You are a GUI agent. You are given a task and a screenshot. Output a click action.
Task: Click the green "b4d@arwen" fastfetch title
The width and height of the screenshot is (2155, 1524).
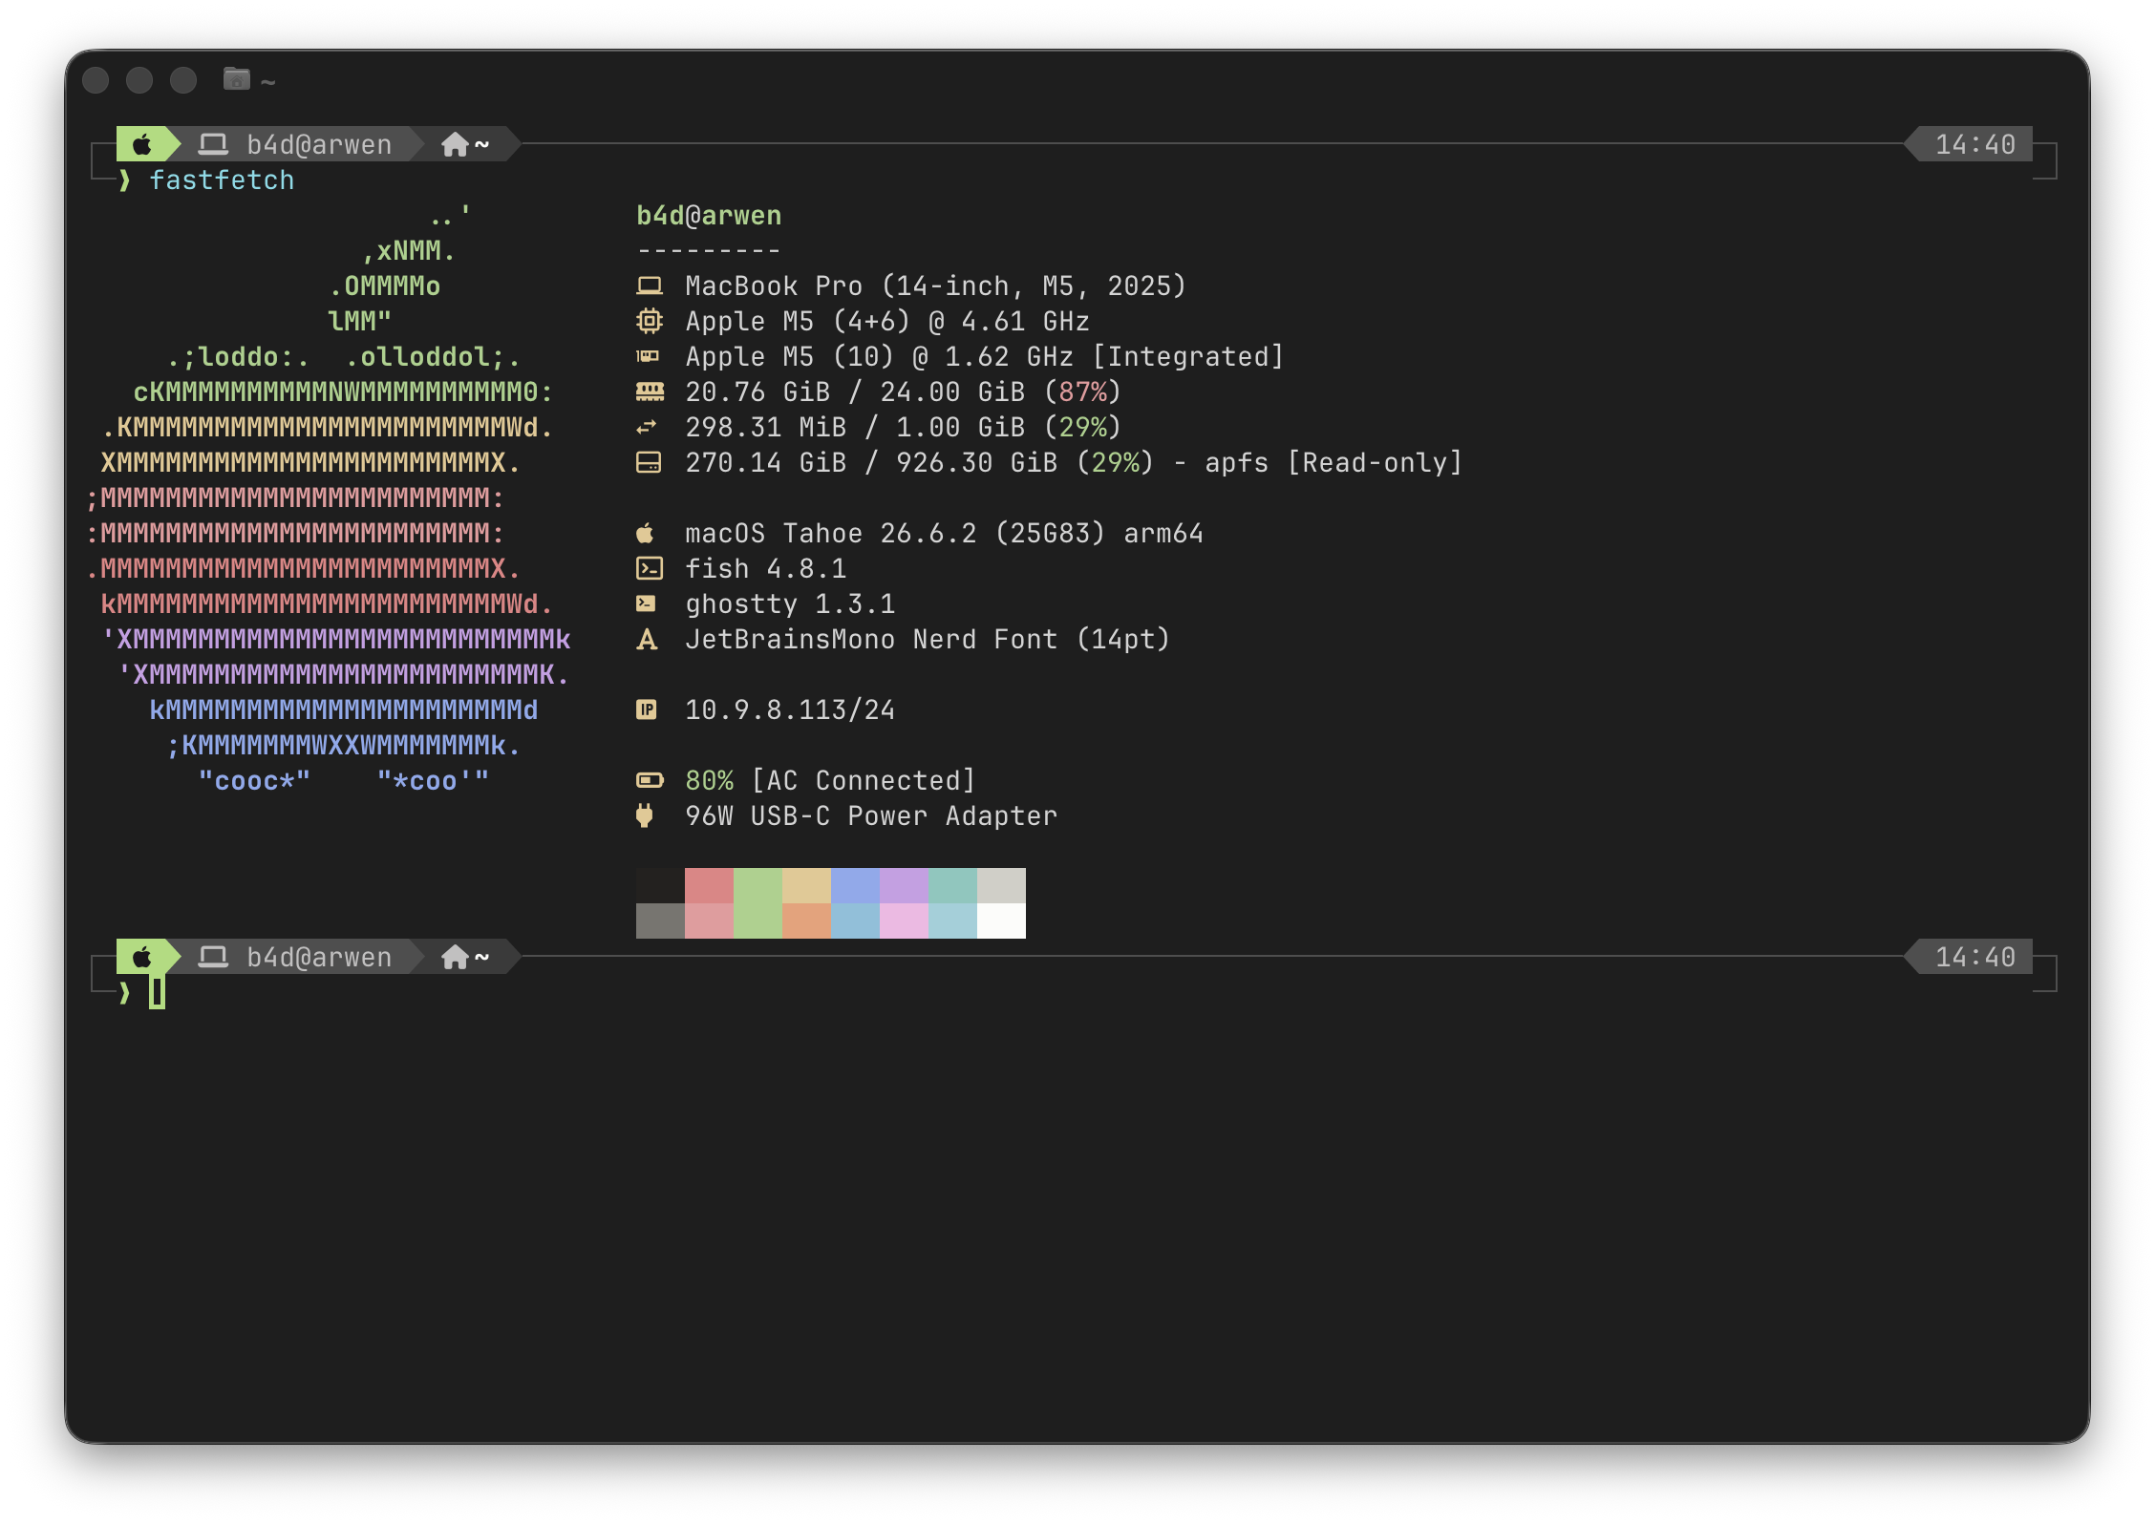click(x=709, y=215)
